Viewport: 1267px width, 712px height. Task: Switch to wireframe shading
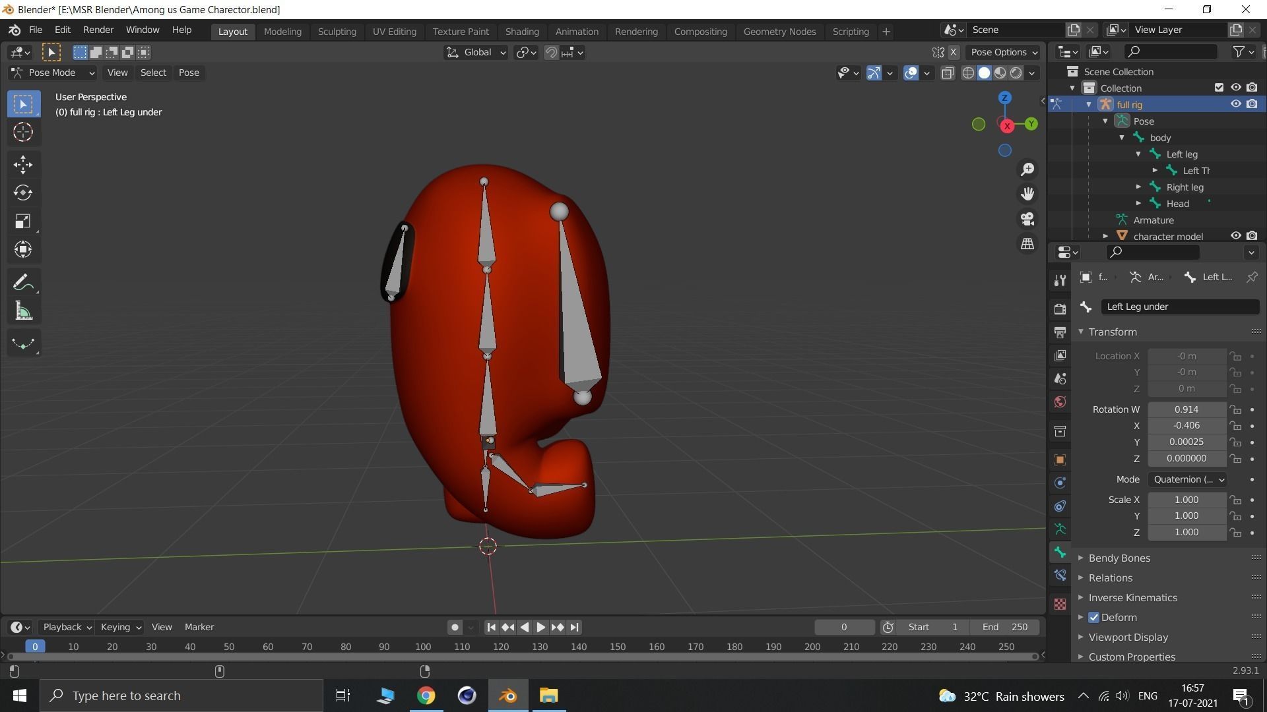(968, 73)
